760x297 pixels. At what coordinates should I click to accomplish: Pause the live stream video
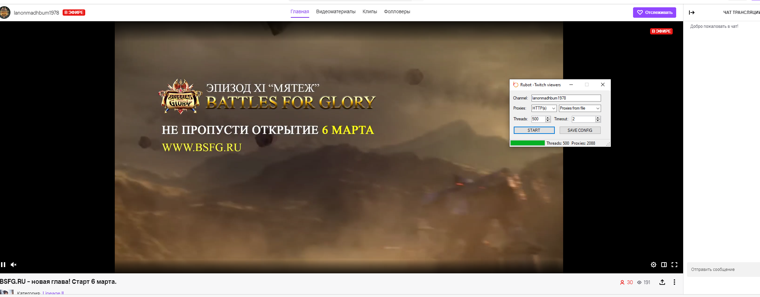(3, 265)
